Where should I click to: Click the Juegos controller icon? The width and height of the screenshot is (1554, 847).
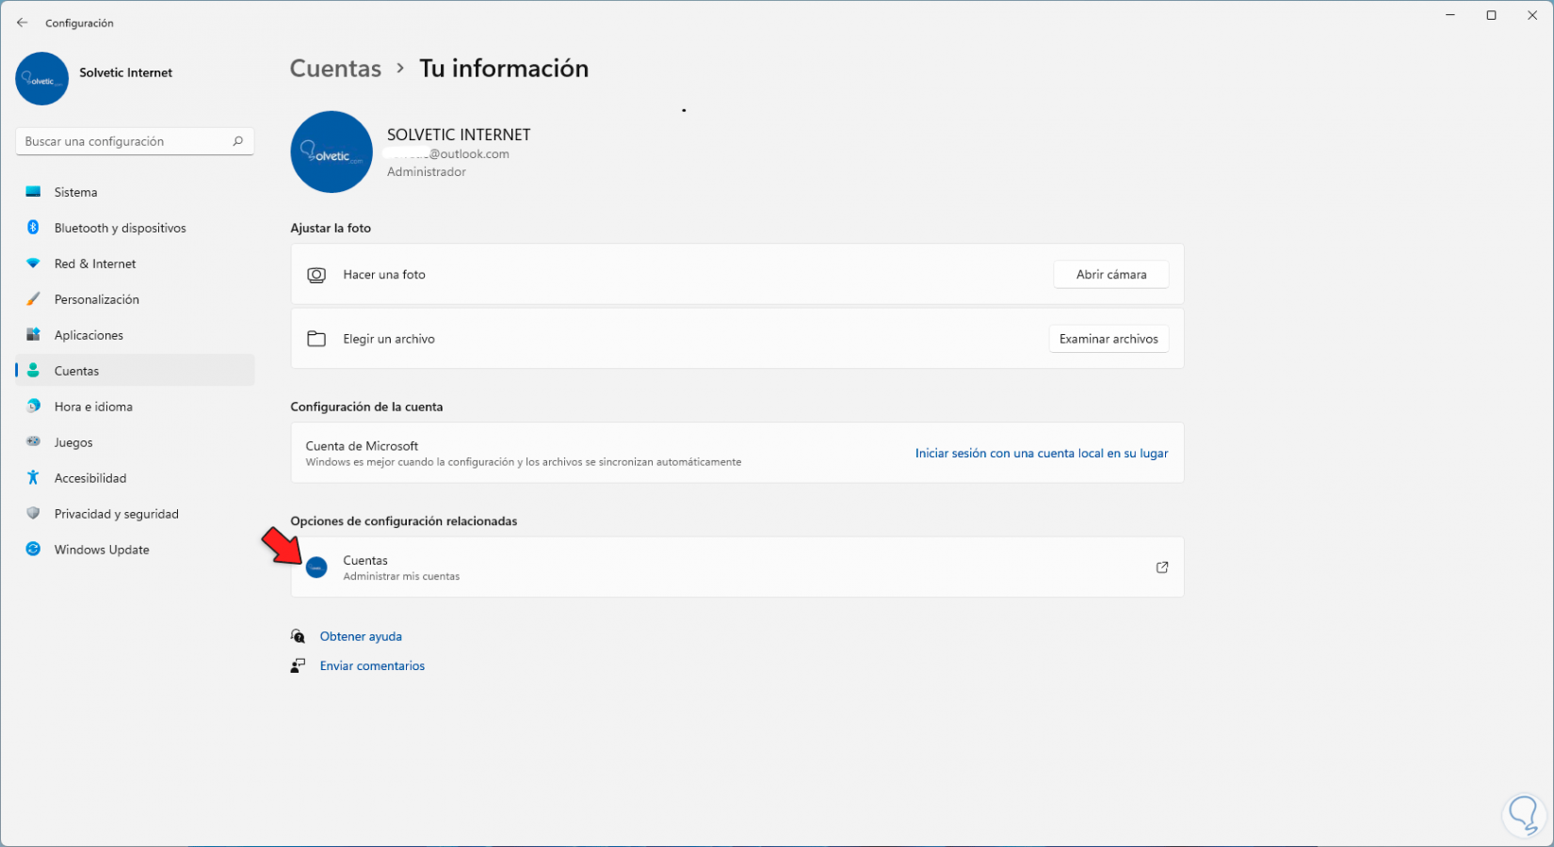point(33,442)
